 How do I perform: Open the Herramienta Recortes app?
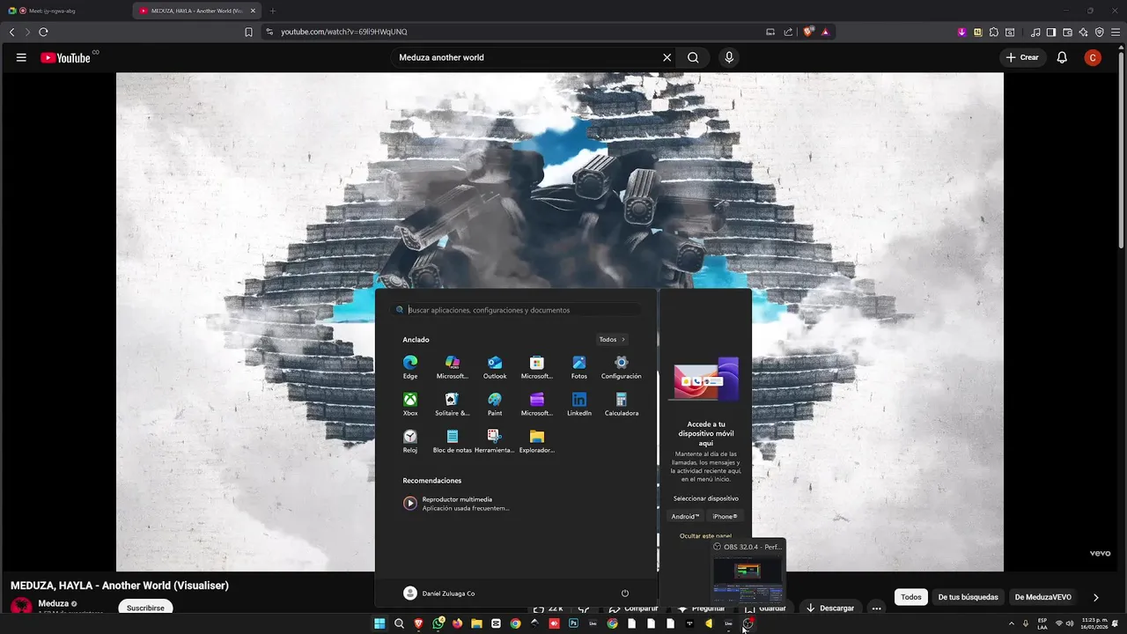495,441
